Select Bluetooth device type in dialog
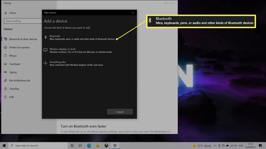 coord(82,37)
